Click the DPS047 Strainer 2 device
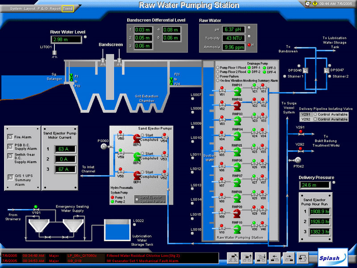Viewport: 357px width, 268px height. pyautogui.click(x=327, y=71)
